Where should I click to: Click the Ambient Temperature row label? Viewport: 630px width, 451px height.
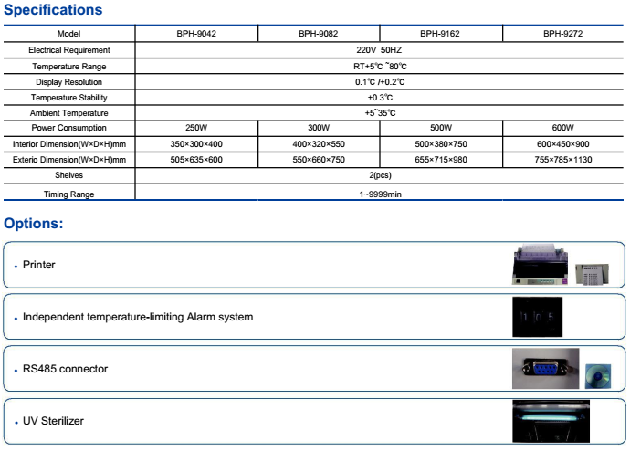(69, 113)
